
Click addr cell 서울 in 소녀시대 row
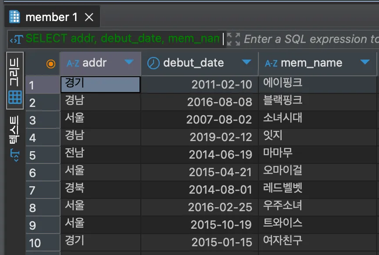[100, 120]
